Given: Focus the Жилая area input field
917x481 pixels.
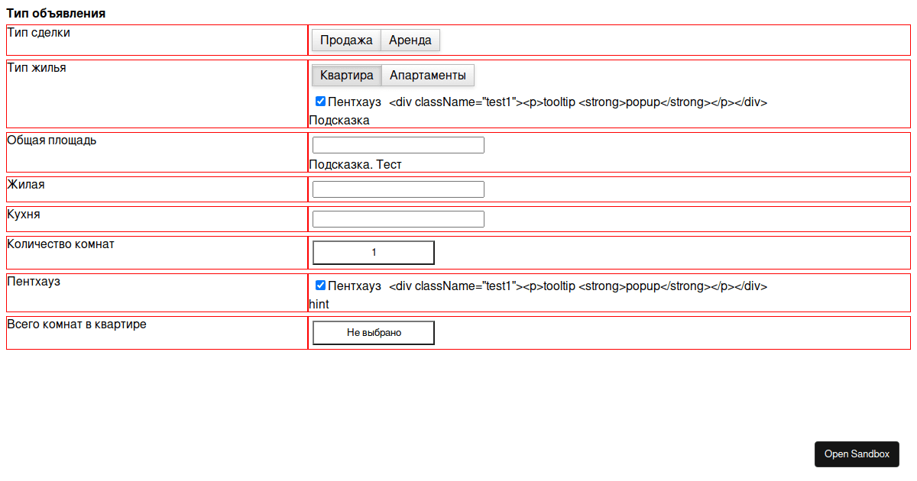Looking at the screenshot, I should point(399,189).
